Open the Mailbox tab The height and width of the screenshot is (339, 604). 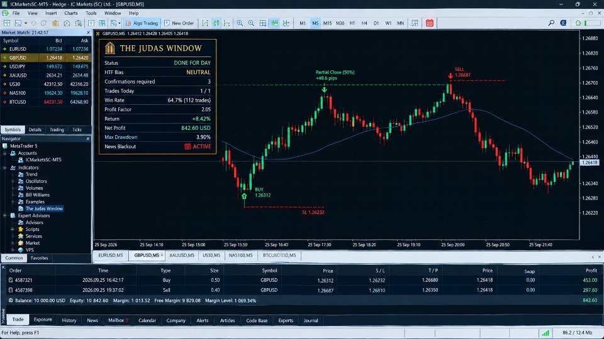coord(118,320)
